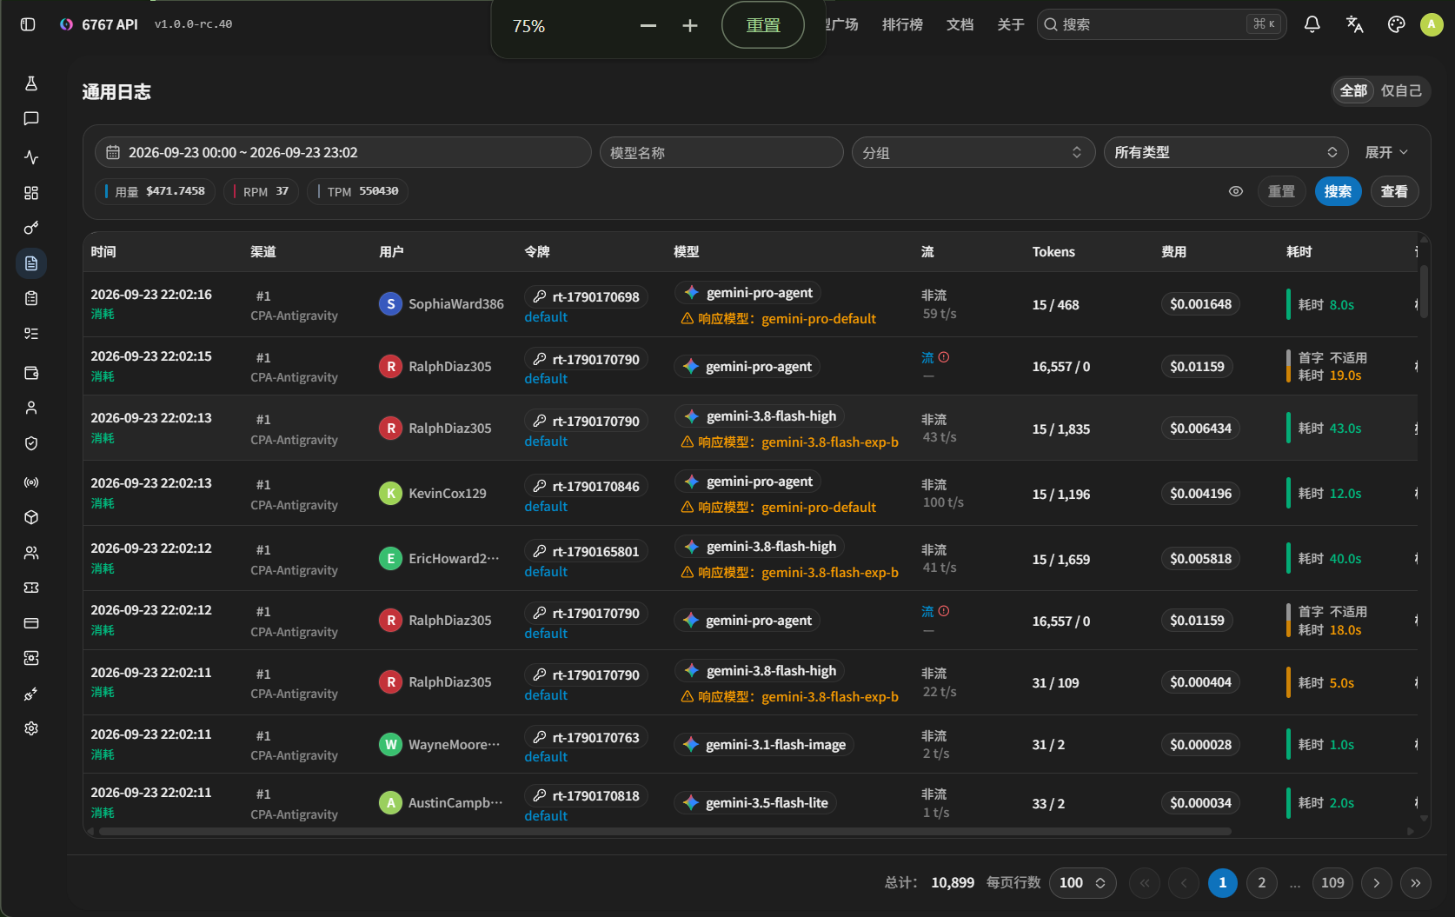Open the rows-per-page 100 dropdown
The height and width of the screenshot is (917, 1455).
point(1082,883)
